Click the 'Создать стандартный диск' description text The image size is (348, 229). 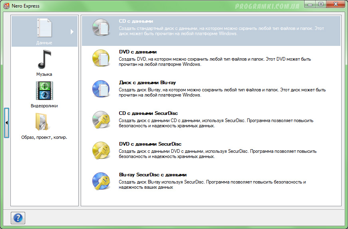tap(221, 31)
